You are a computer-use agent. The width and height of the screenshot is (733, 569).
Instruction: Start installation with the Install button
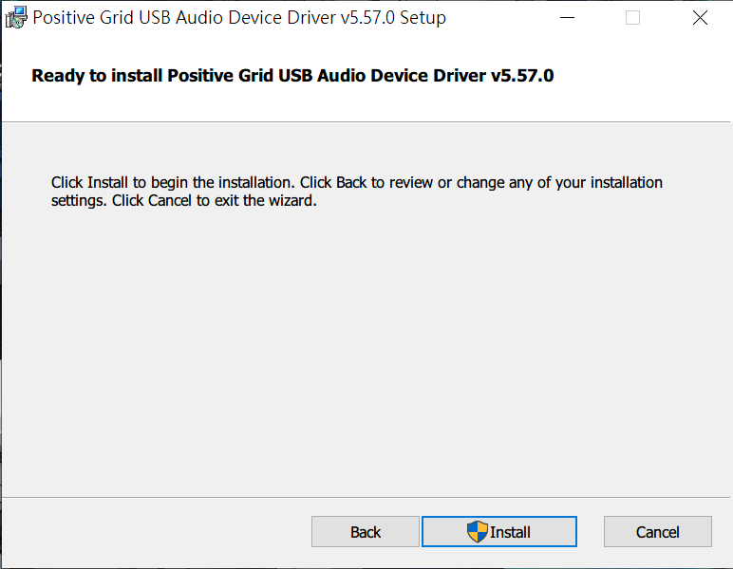tap(499, 532)
